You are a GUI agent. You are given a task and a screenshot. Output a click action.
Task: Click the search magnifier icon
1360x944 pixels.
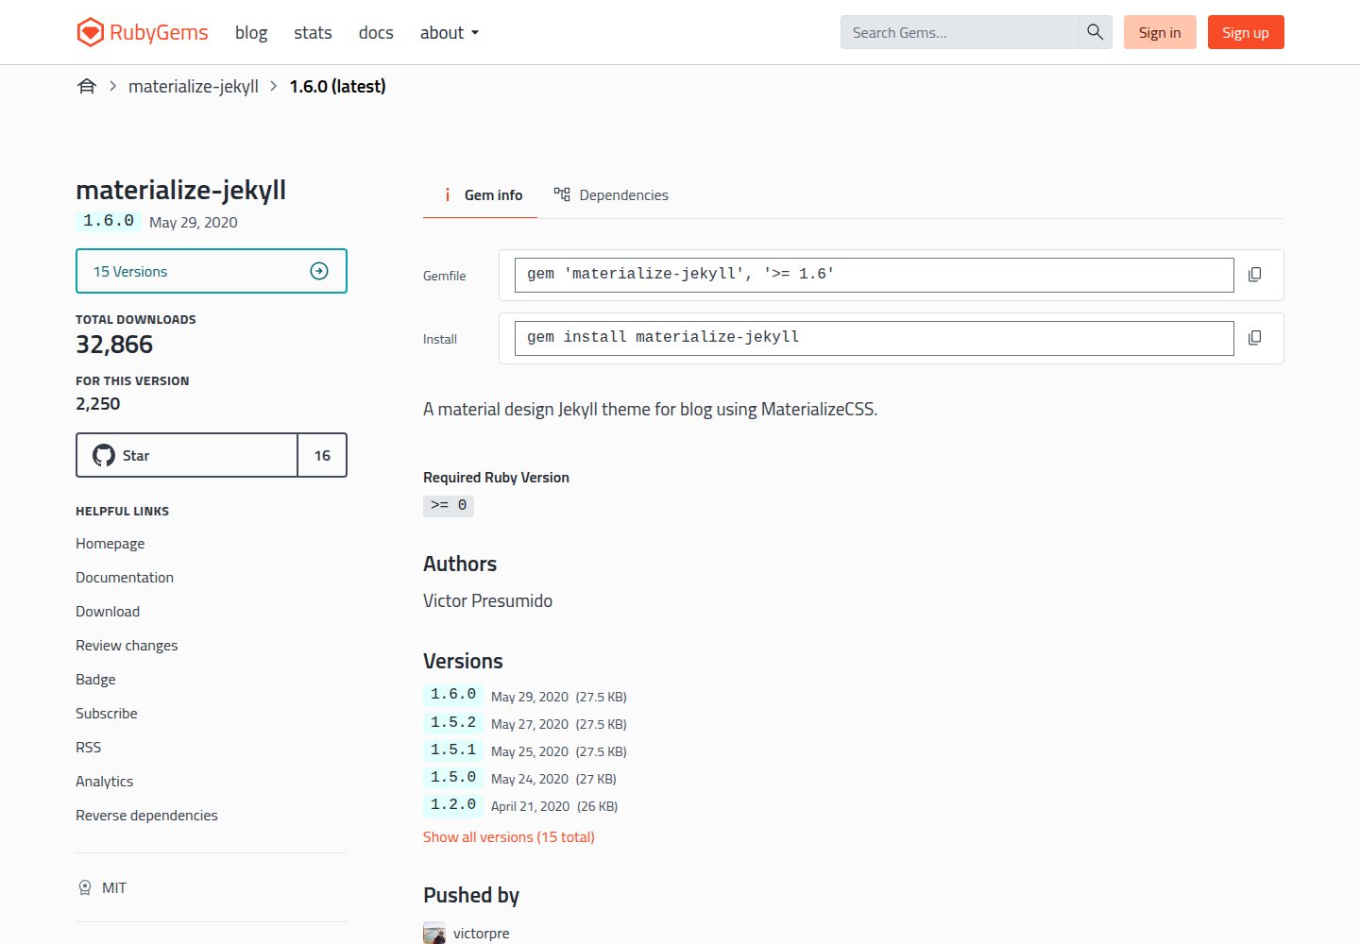1095,32
